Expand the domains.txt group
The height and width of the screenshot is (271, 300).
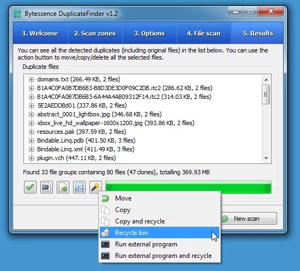pyautogui.click(x=31, y=79)
